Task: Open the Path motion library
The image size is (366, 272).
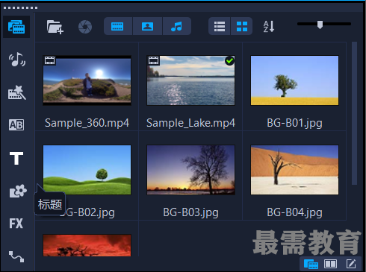Action: click(x=16, y=256)
